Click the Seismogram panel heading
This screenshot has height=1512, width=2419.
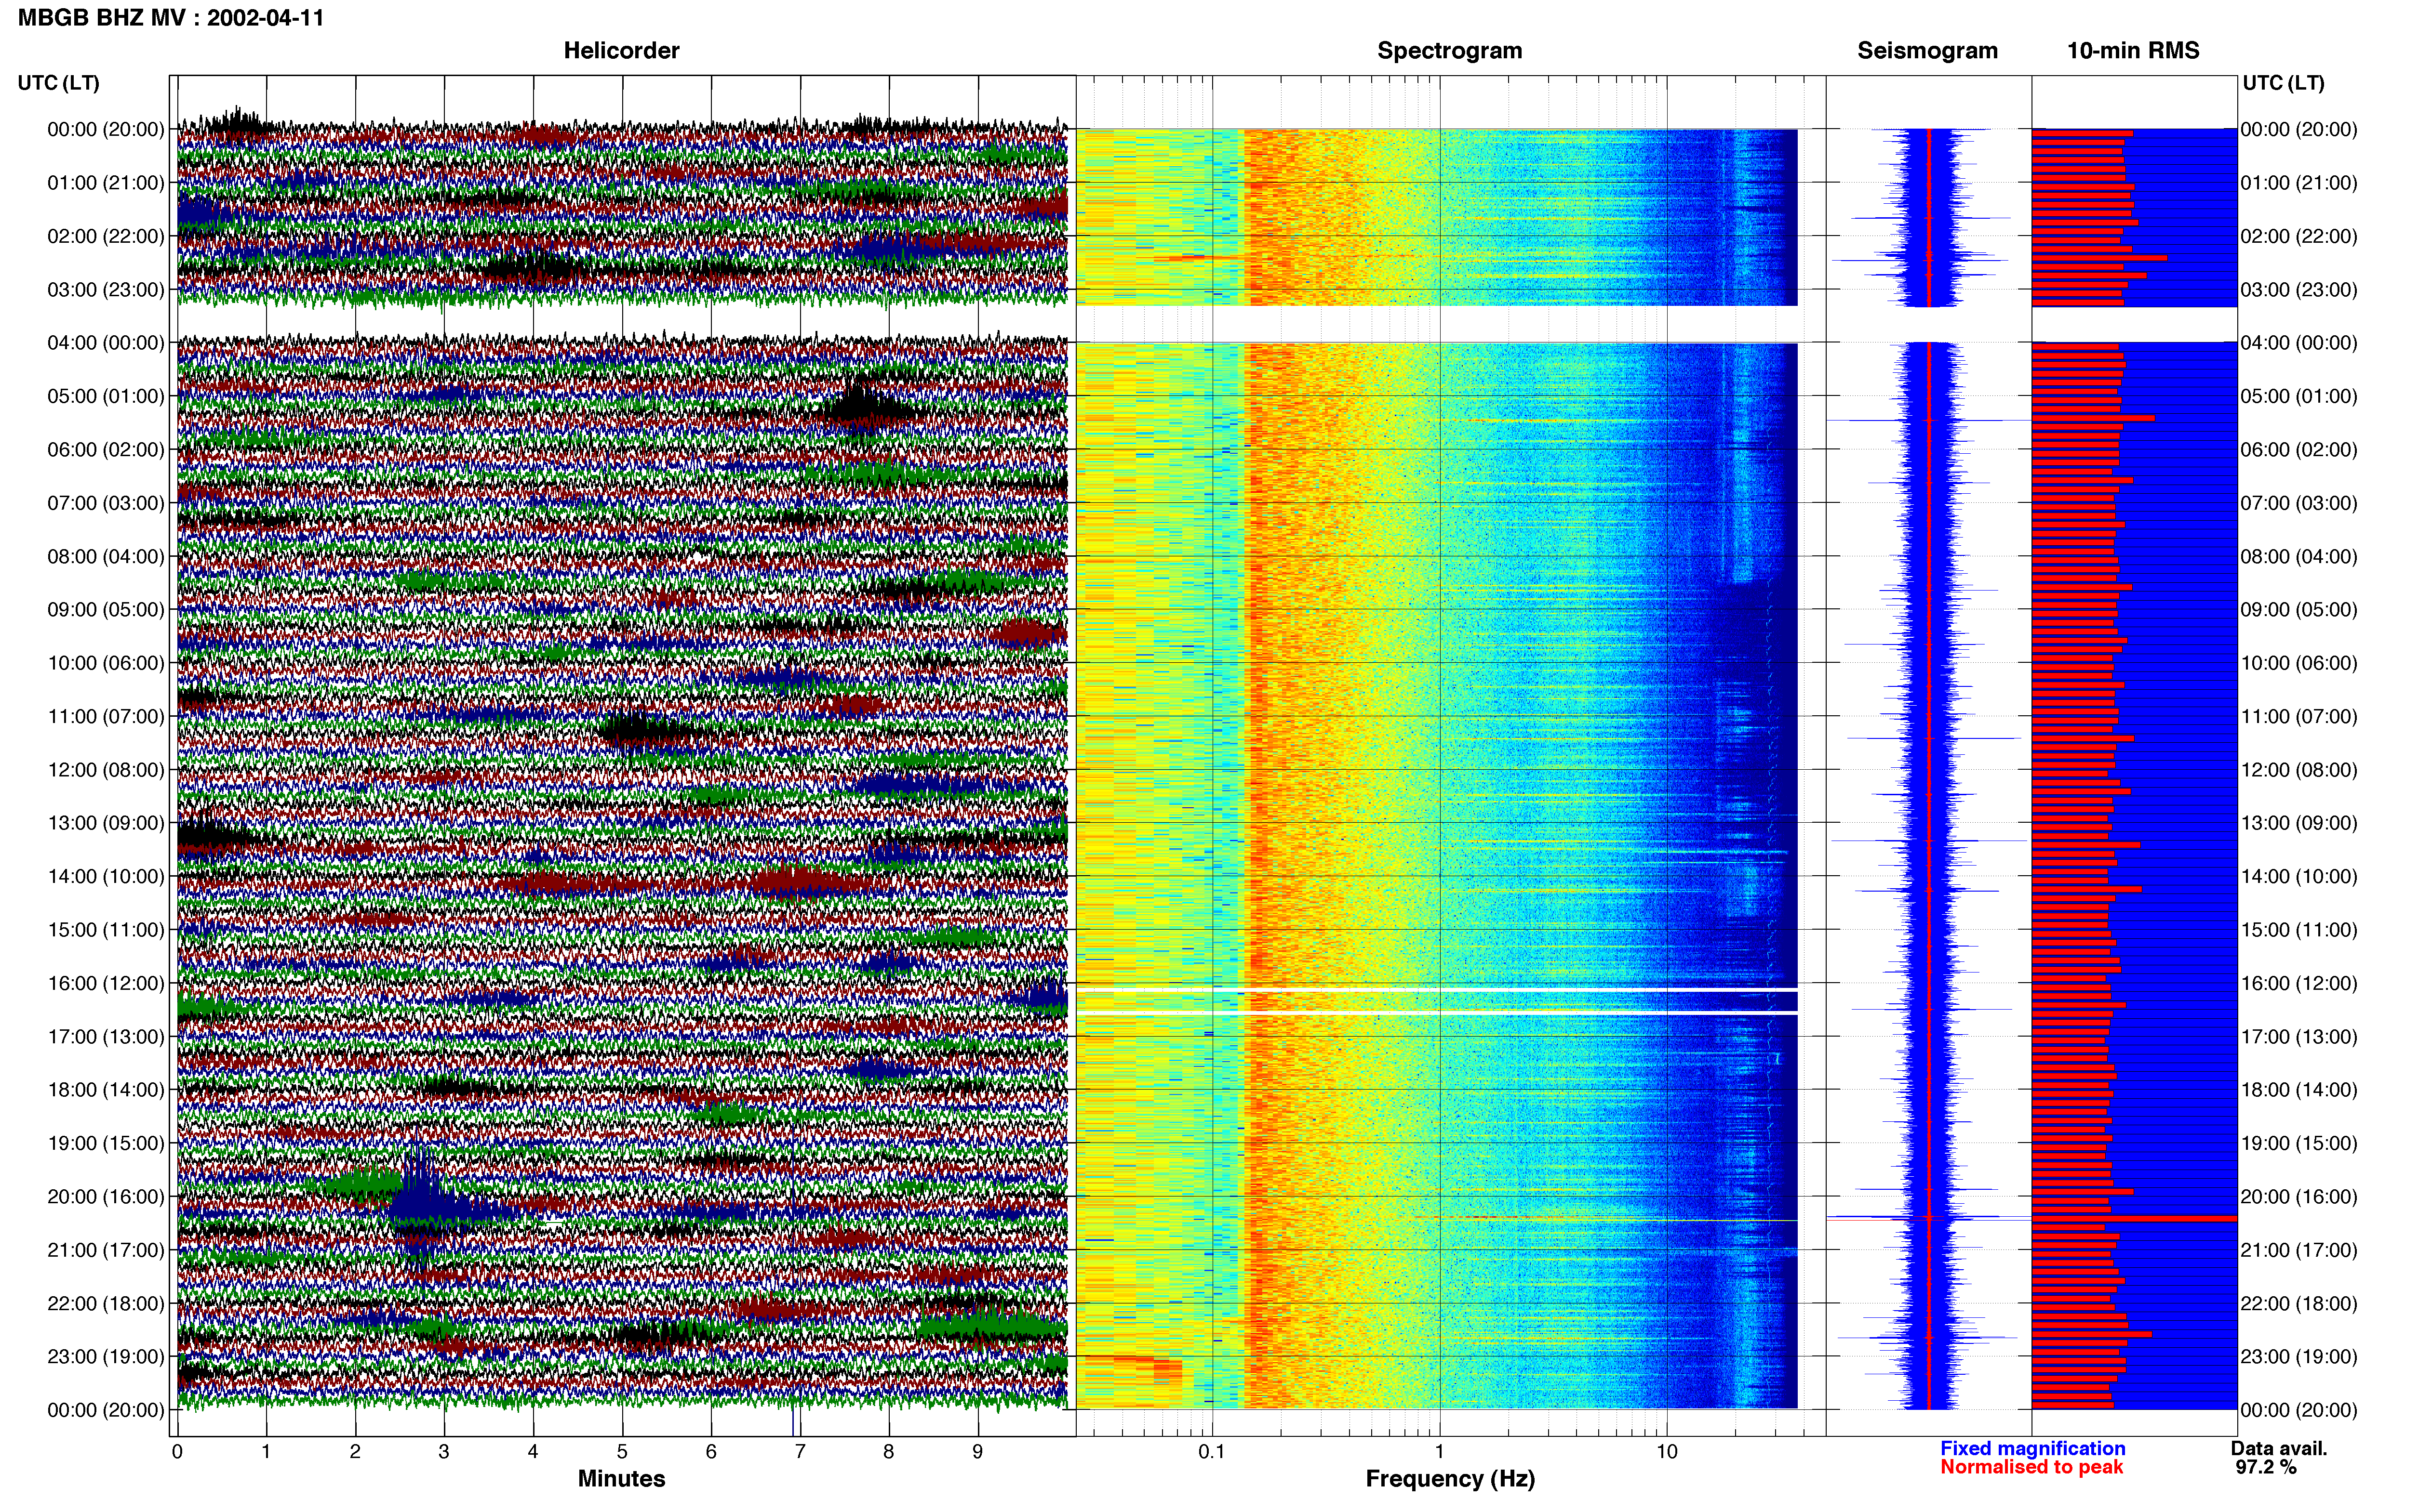[x=1928, y=51]
